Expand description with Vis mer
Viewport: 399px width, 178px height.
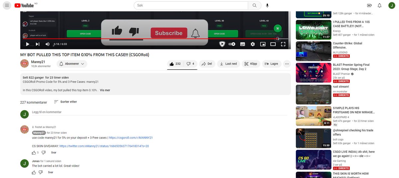pyautogui.click(x=105, y=90)
